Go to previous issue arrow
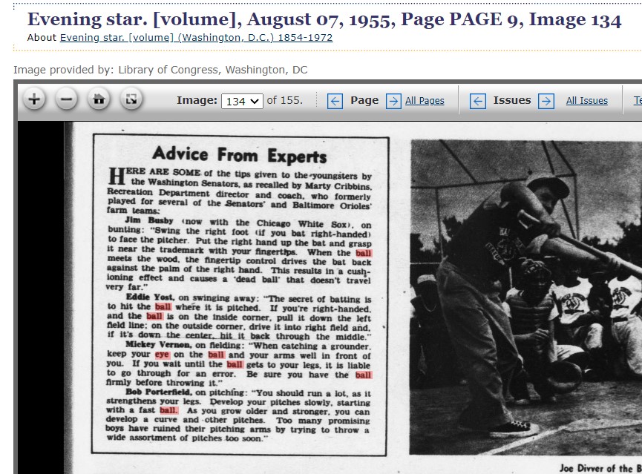 coord(478,101)
